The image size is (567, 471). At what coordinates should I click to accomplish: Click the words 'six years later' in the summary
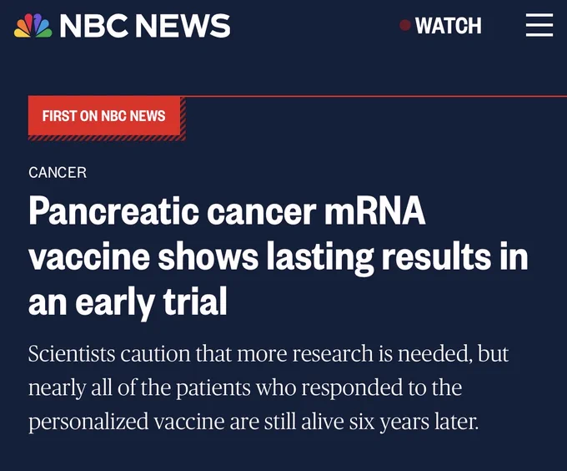click(414, 422)
